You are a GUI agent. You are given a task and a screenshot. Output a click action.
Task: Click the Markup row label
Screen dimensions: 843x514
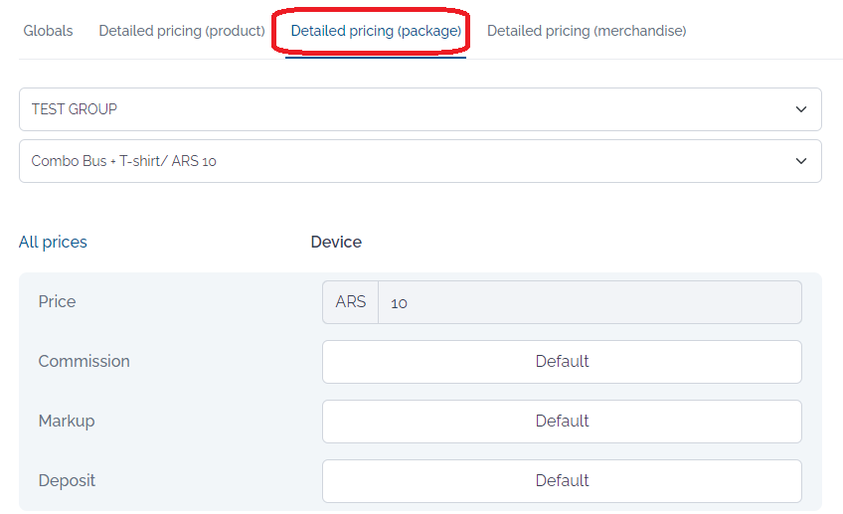67,421
